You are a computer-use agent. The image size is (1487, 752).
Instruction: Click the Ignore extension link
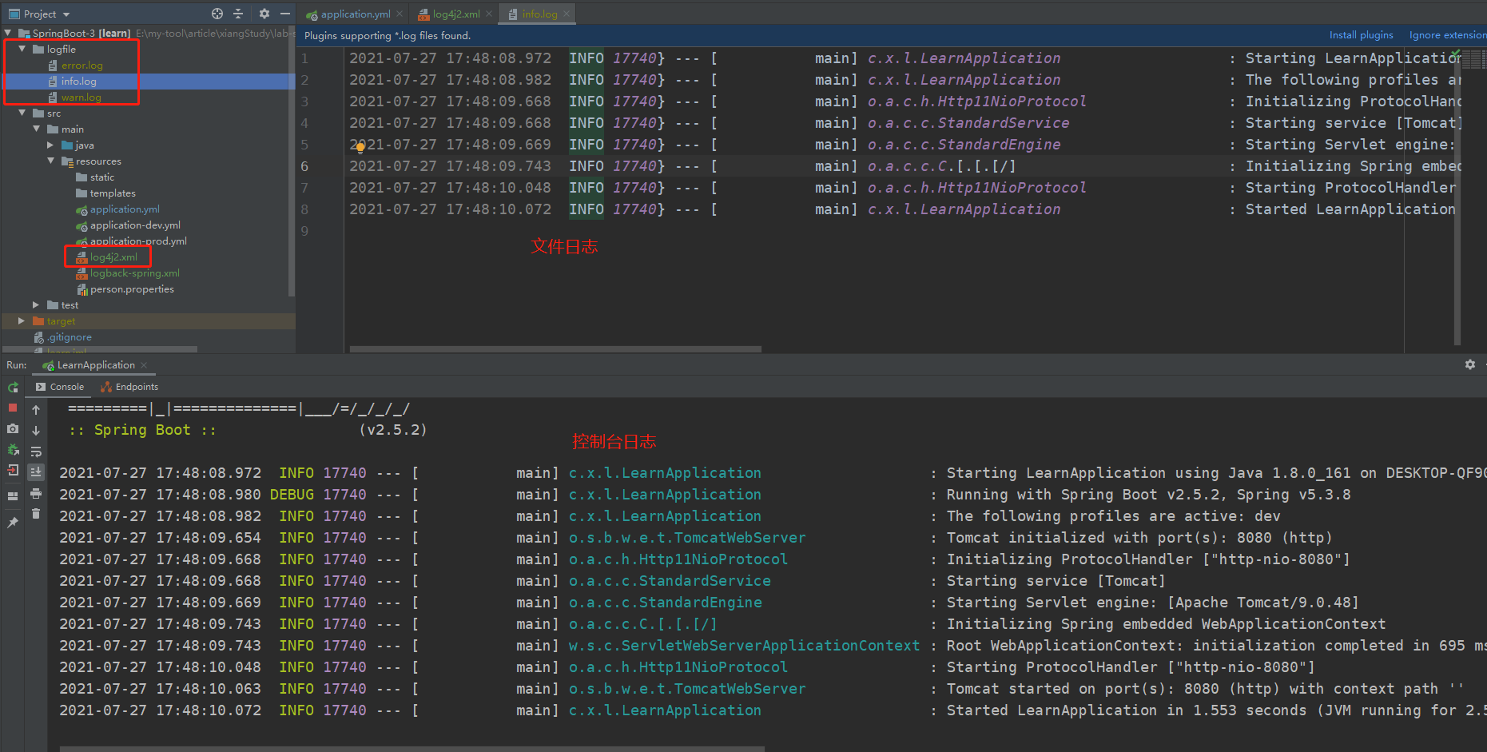(1447, 35)
